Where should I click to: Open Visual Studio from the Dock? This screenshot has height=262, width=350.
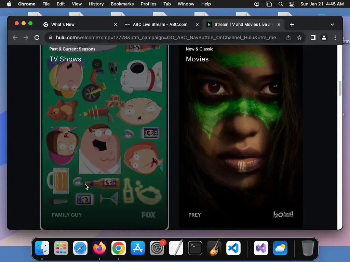point(261,248)
